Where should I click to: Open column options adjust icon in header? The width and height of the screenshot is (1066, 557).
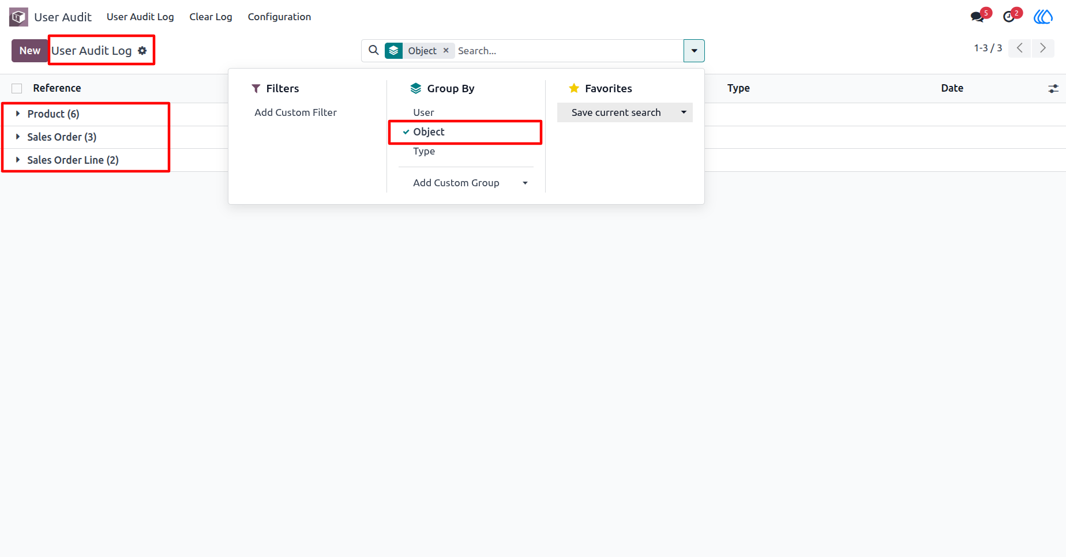click(x=1053, y=89)
